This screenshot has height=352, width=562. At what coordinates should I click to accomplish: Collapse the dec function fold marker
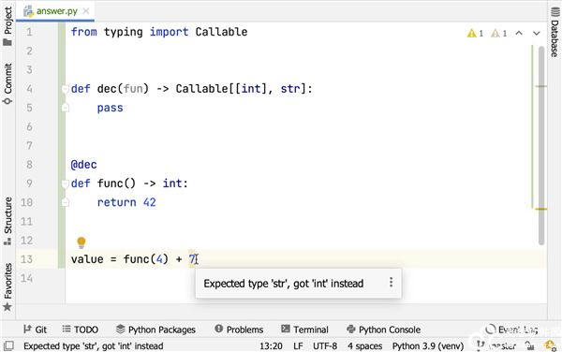pyautogui.click(x=66, y=88)
